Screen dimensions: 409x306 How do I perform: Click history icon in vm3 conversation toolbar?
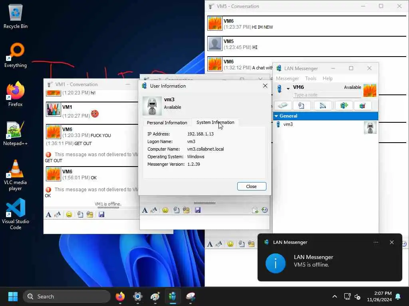(264, 210)
